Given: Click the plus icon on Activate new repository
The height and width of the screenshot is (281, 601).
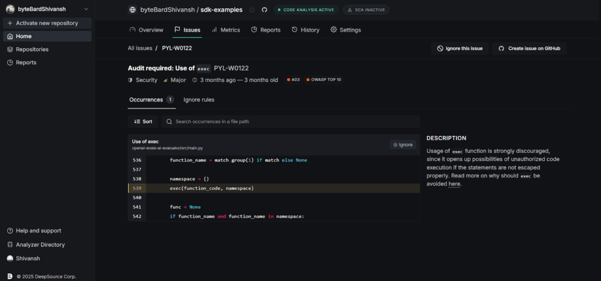Looking at the screenshot, I should (10, 23).
